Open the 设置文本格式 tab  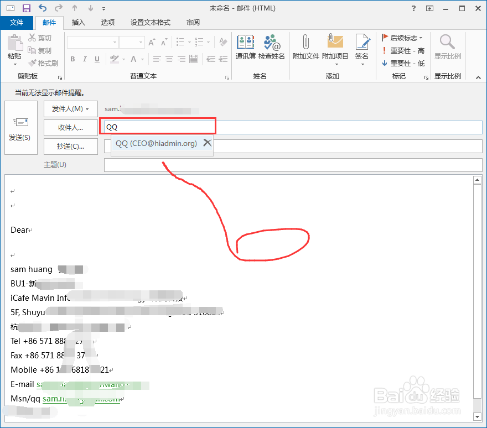(151, 22)
